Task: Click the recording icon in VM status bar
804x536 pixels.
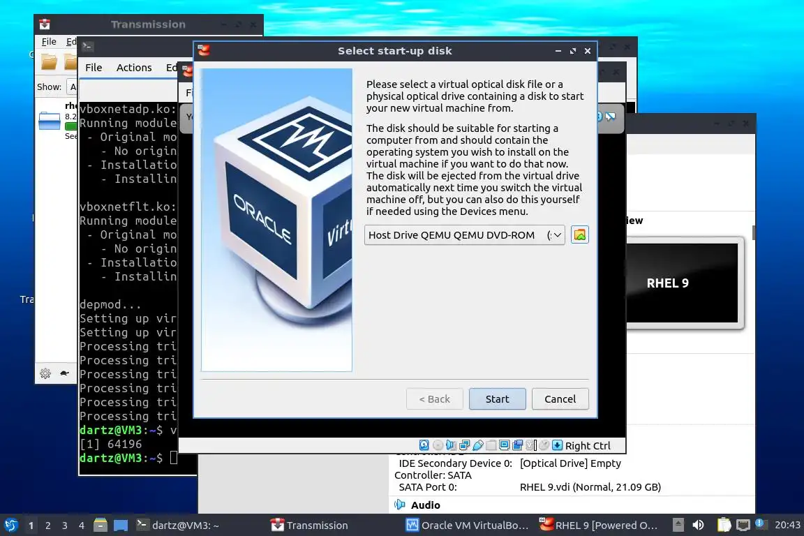Action: pos(518,445)
